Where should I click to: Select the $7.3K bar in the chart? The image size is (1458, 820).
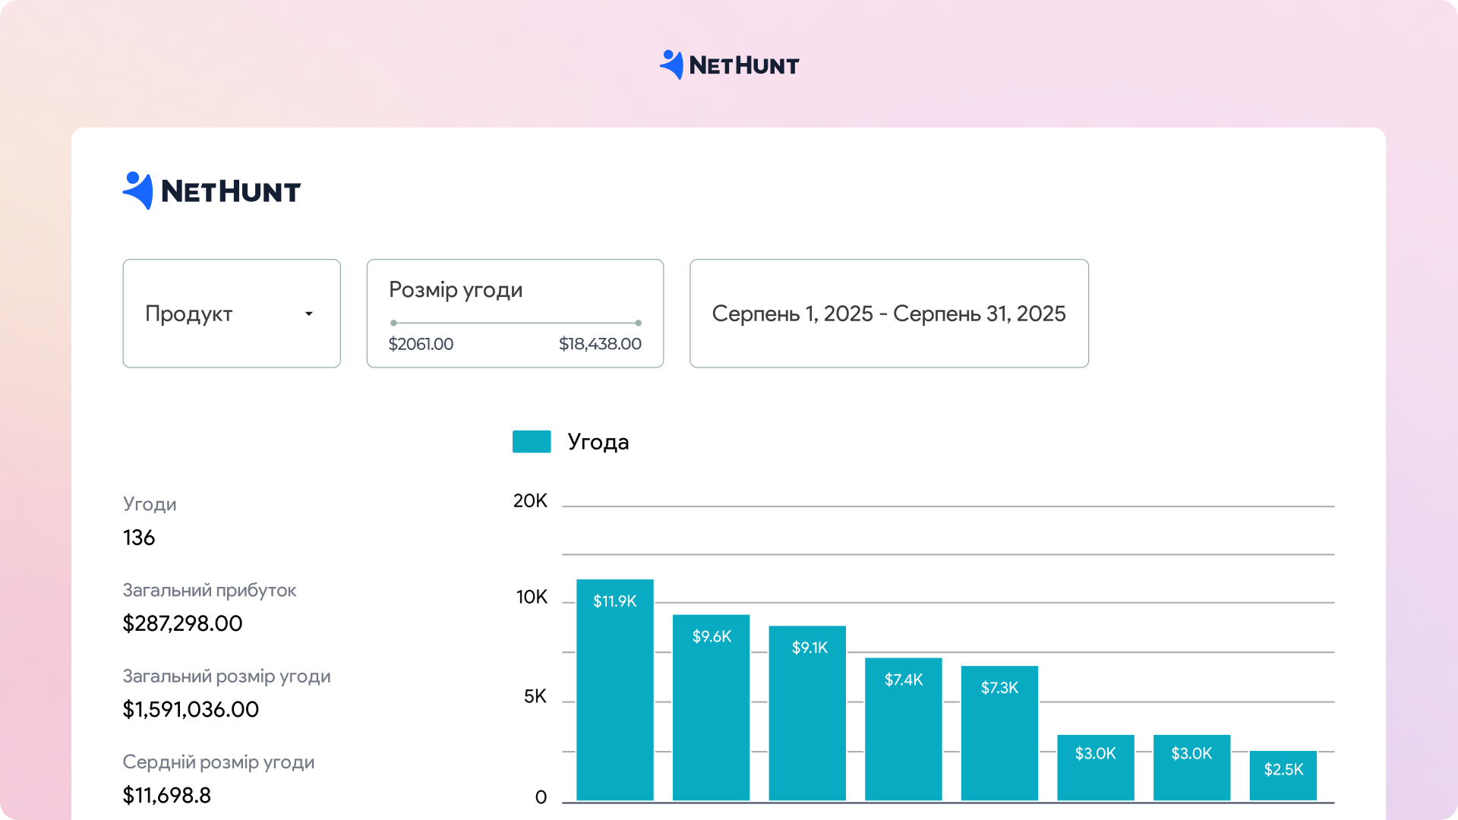(x=999, y=733)
